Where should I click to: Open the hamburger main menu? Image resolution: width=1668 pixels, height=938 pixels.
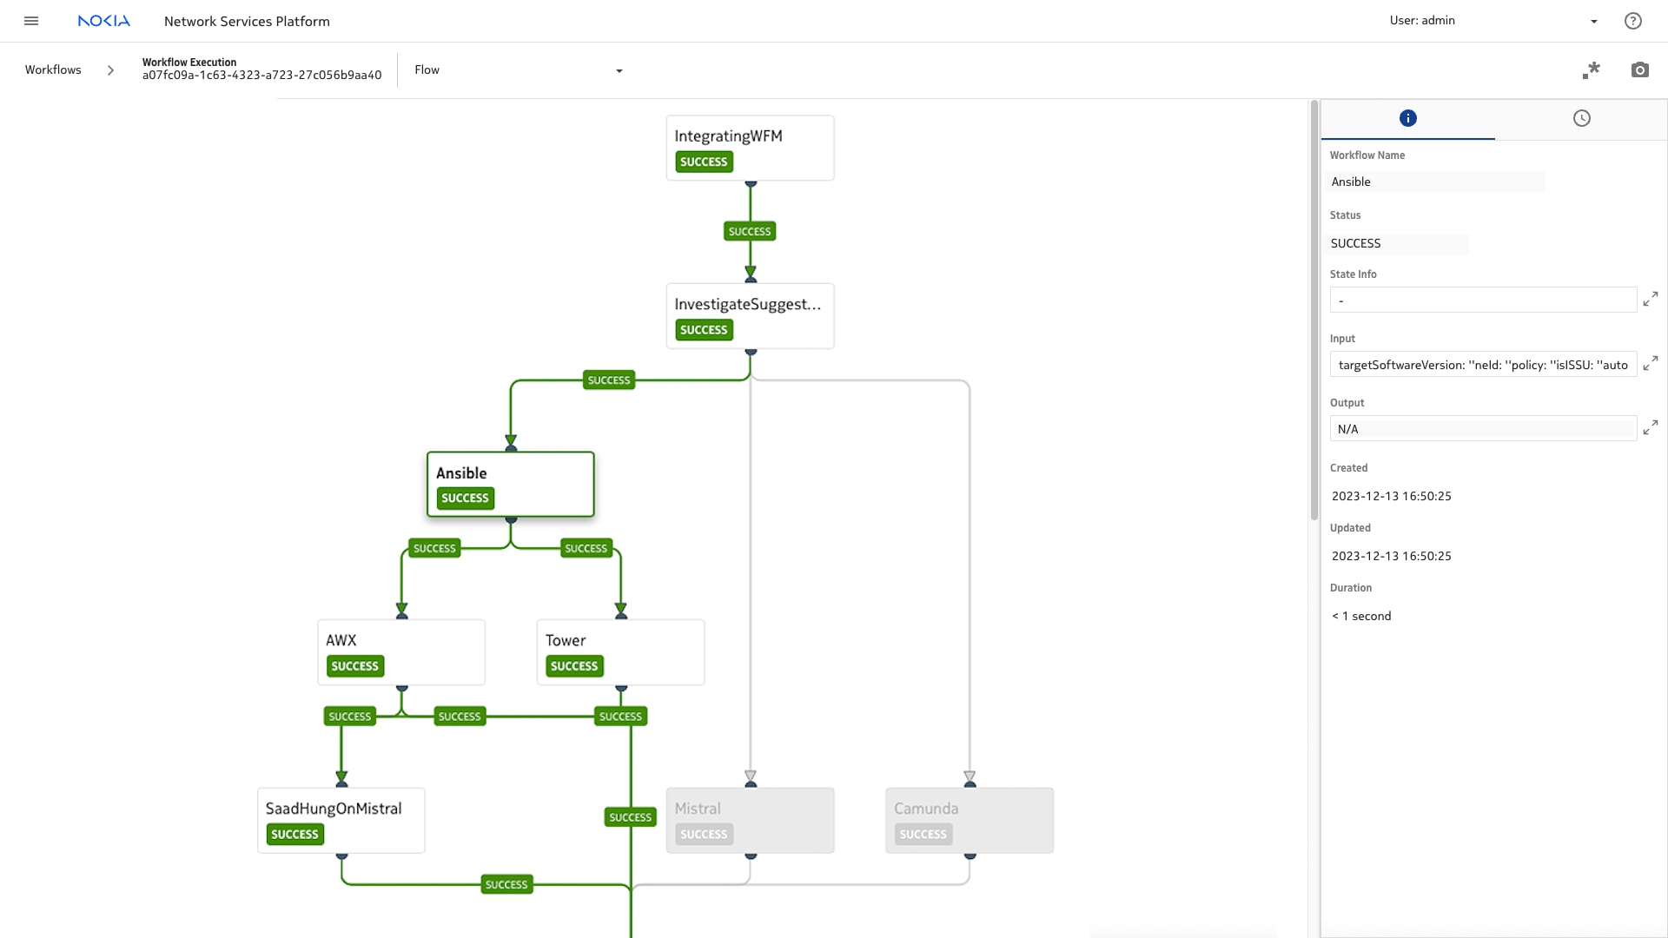pyautogui.click(x=31, y=21)
